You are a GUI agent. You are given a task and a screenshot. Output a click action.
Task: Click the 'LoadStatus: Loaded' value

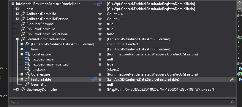(x=122, y=44)
